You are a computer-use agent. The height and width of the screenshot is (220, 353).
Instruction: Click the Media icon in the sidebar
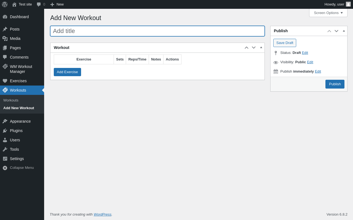click(x=5, y=38)
